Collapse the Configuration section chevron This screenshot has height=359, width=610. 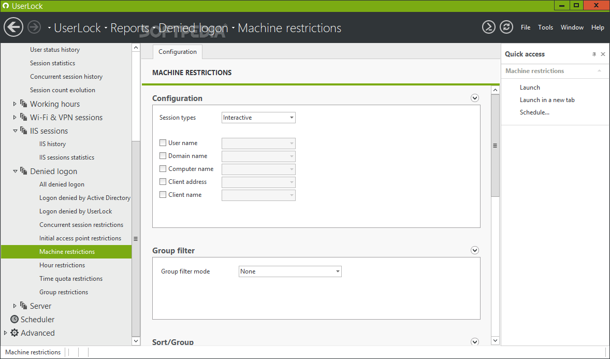(475, 98)
